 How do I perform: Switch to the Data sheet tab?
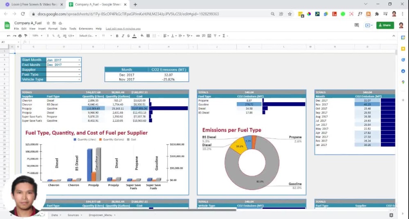pyautogui.click(x=56, y=215)
